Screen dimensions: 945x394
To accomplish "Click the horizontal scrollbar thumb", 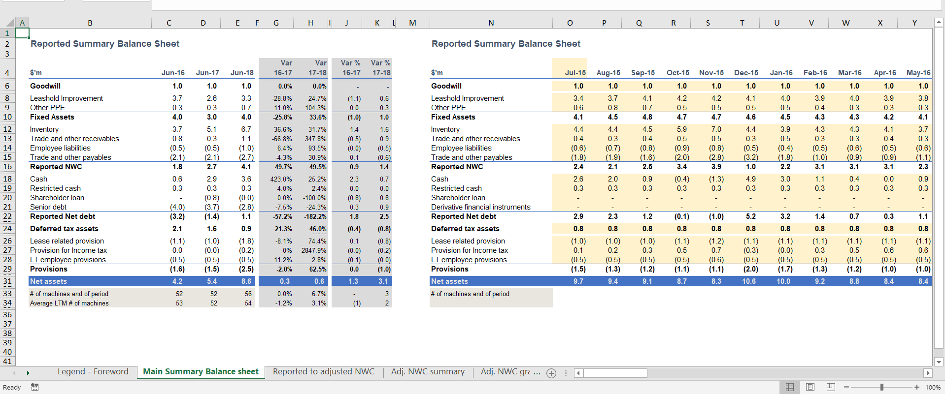I will [x=615, y=373].
